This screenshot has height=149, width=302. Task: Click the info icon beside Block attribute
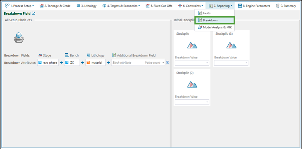point(168,62)
